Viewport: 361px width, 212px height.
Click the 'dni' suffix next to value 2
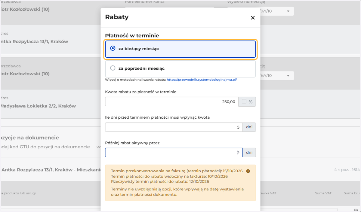point(249,153)
